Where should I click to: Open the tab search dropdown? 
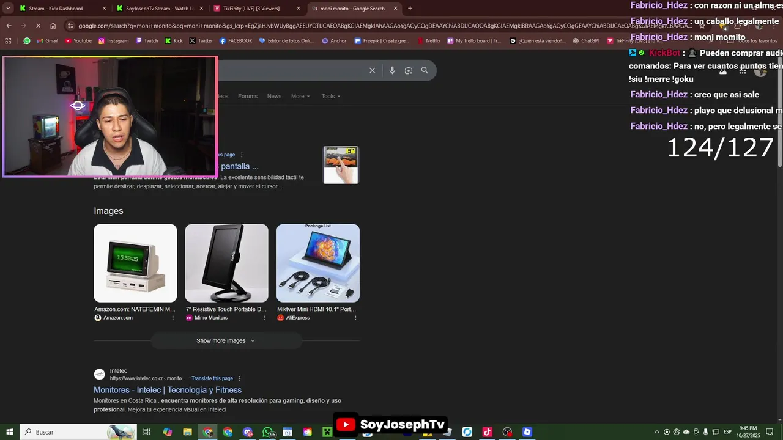pos(8,9)
